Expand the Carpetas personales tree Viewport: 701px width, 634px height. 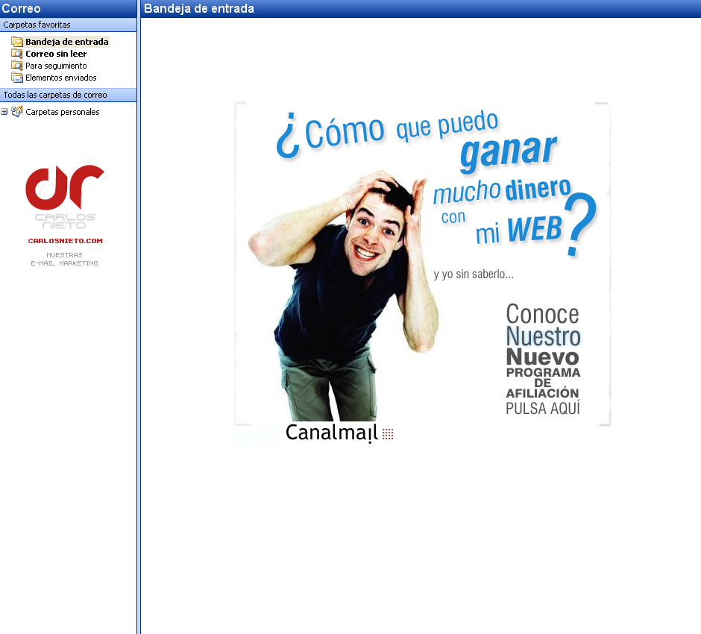point(4,112)
